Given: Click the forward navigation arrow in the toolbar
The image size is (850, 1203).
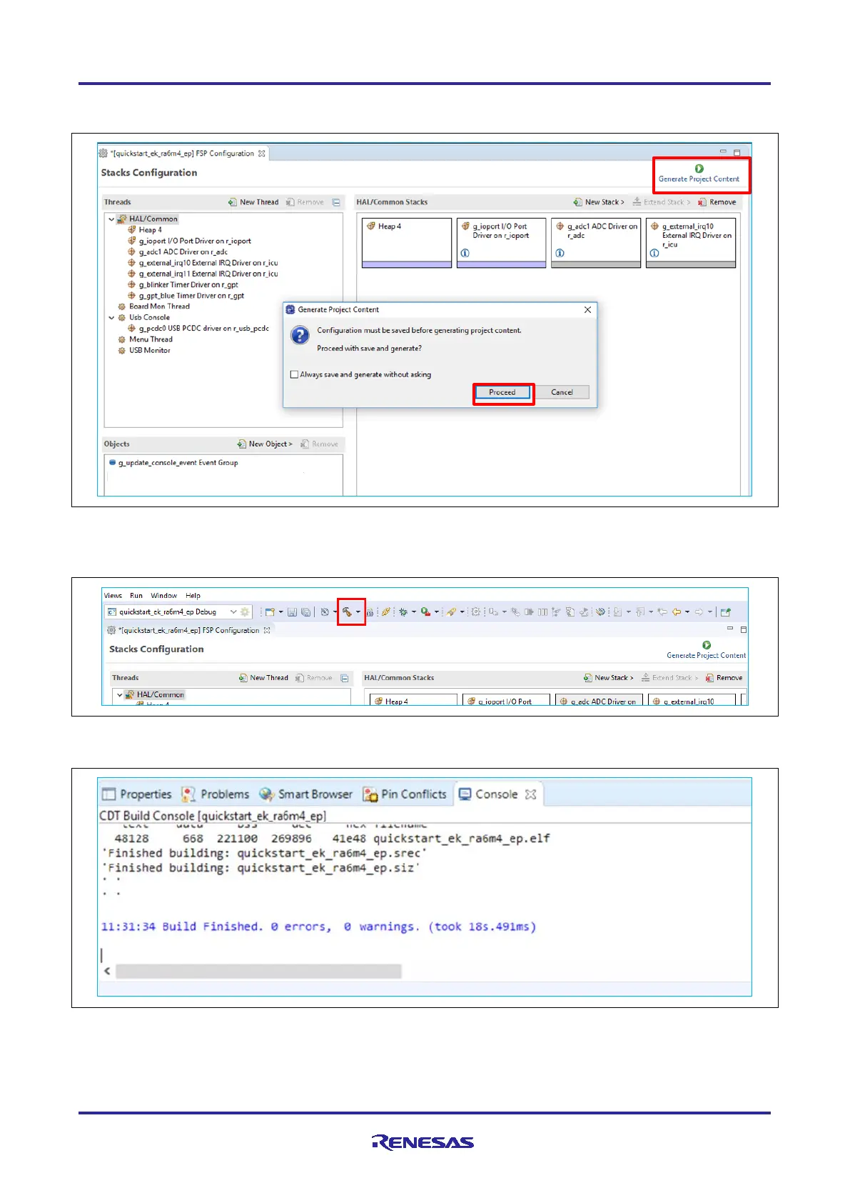Looking at the screenshot, I should [x=699, y=612].
